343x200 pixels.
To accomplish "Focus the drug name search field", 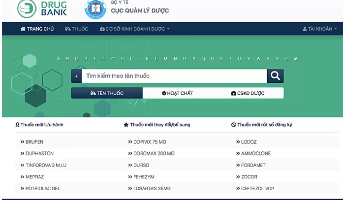I will pos(174,76).
